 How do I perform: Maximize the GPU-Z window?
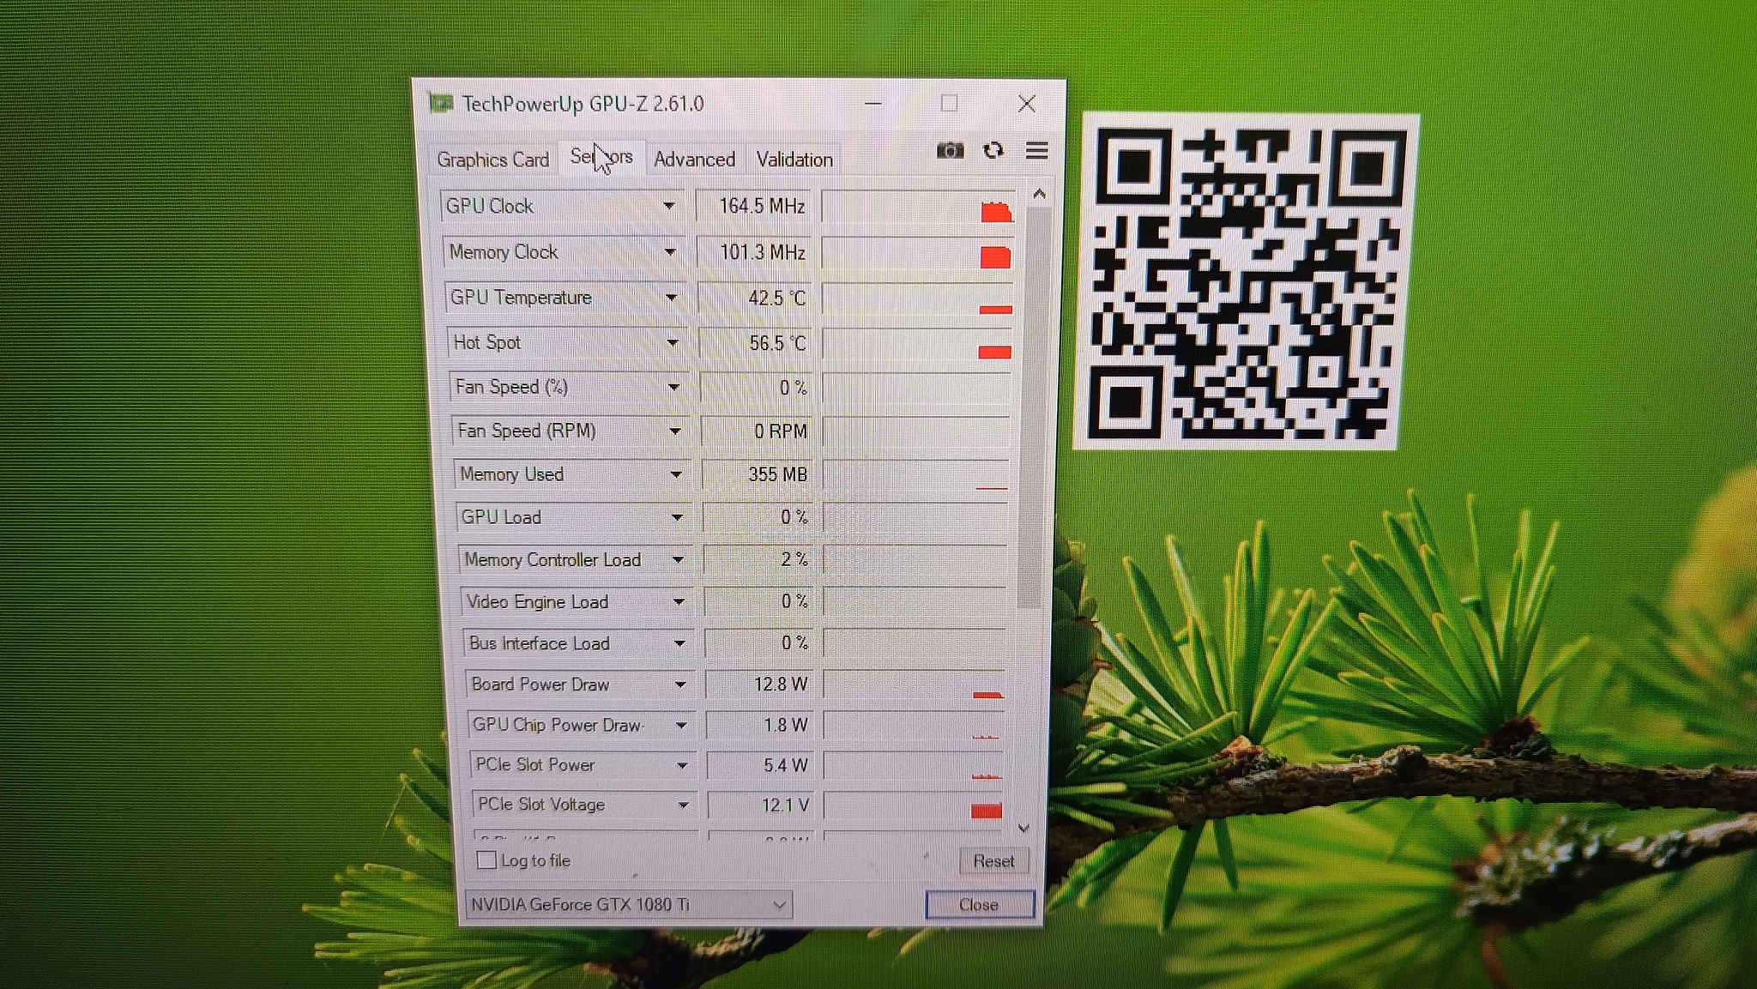click(x=949, y=104)
